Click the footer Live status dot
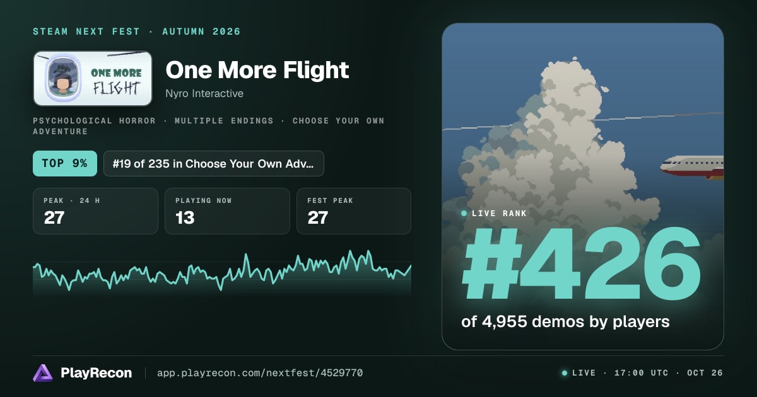 pos(565,373)
